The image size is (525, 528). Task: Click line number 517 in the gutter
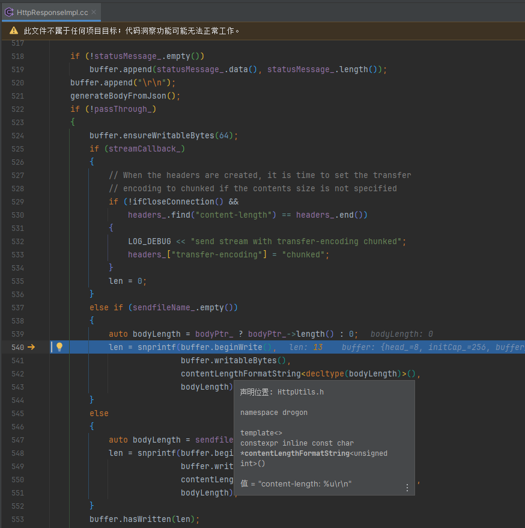click(18, 43)
